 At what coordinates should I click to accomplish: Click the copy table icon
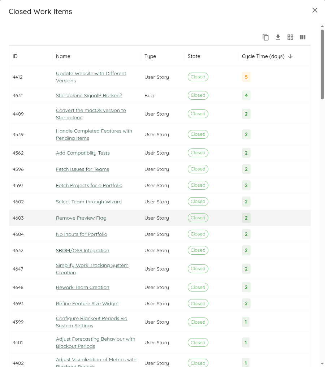pyautogui.click(x=266, y=37)
